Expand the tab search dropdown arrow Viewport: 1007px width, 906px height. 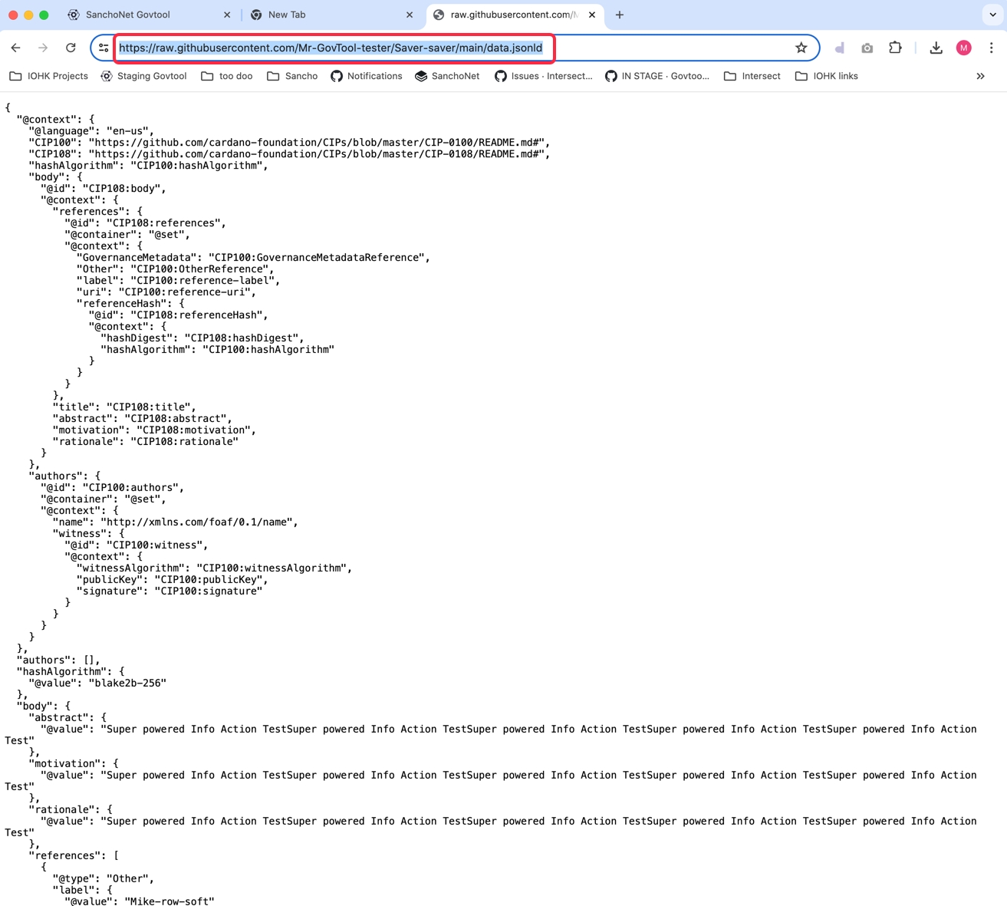pyautogui.click(x=992, y=15)
